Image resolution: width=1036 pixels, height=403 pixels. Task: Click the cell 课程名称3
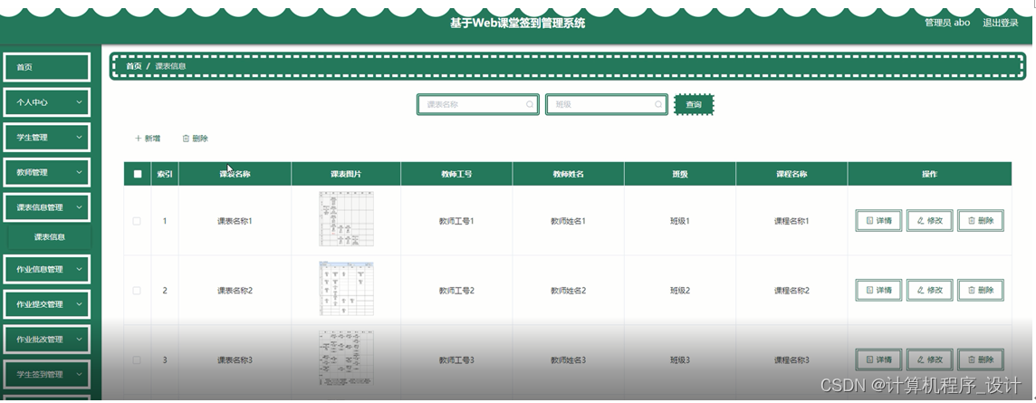(791, 360)
